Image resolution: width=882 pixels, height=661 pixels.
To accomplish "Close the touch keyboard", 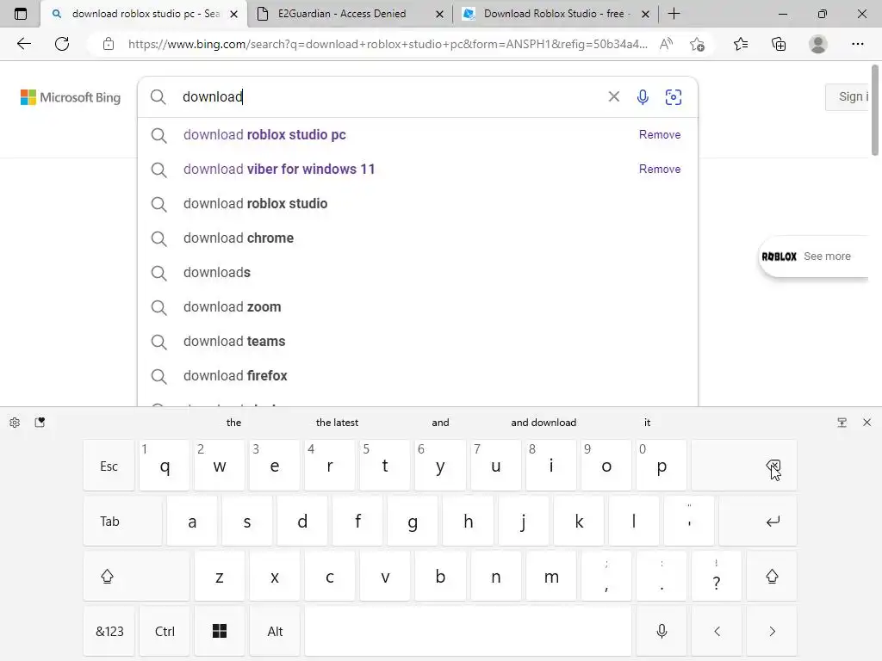I will (866, 423).
